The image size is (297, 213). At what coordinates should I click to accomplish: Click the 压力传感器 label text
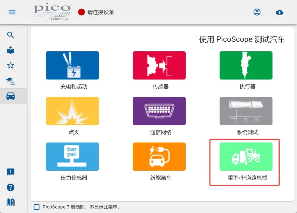[74, 178]
